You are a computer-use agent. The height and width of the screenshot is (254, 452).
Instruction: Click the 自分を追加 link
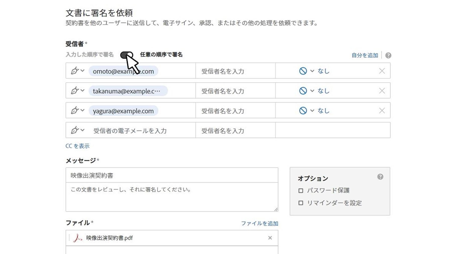point(365,55)
